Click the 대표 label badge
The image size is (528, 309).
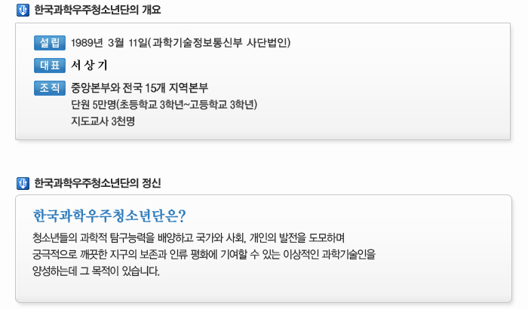click(x=50, y=65)
